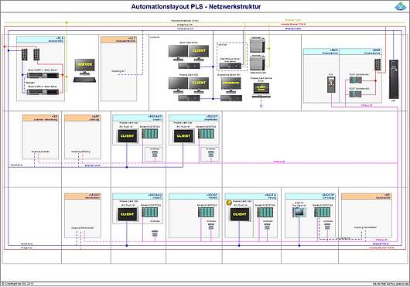Select the IPC Touch CLIENT in Anlage 1 panel
This screenshot has width=410, height=287.
point(128,136)
